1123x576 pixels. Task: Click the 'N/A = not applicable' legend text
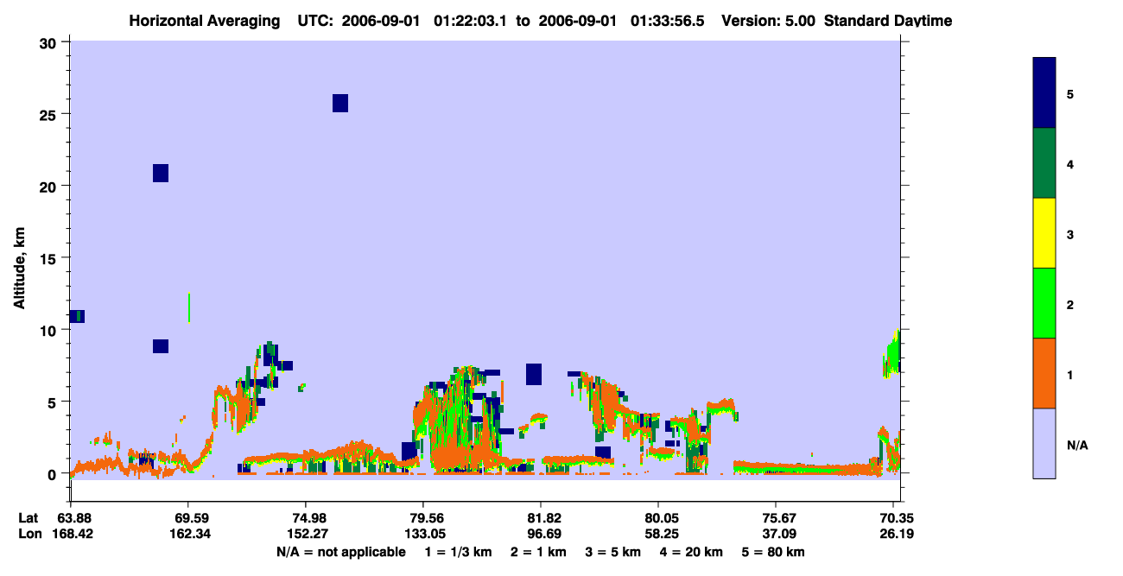pos(340,552)
